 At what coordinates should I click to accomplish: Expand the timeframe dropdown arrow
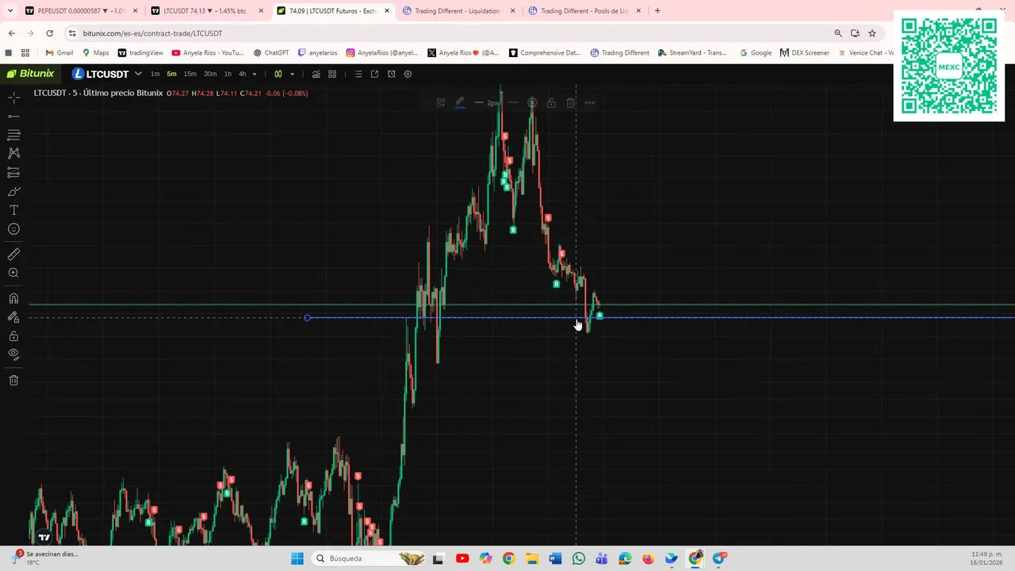point(255,74)
